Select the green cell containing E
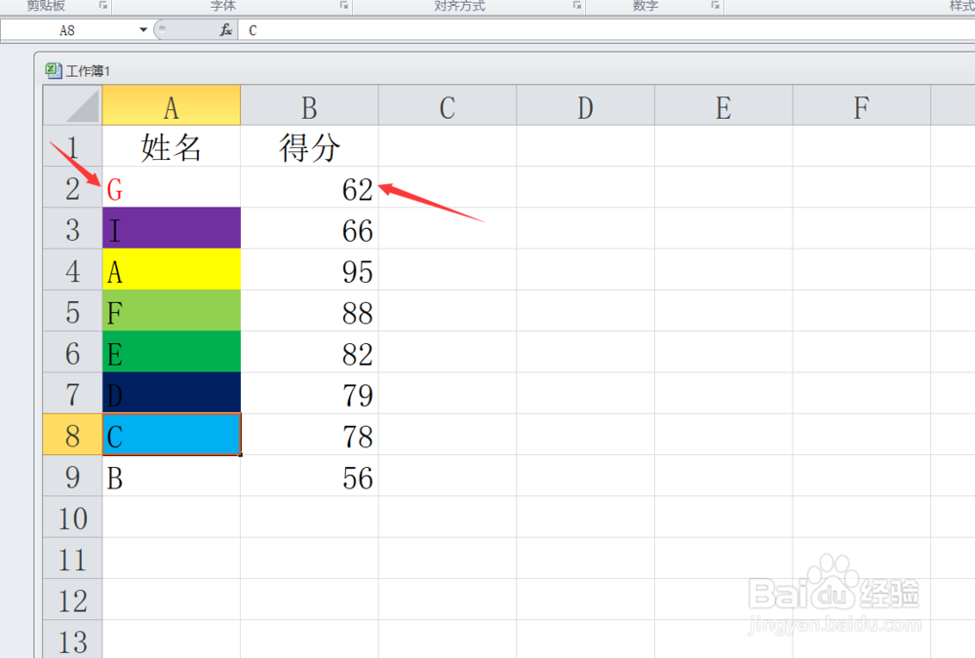 [172, 352]
